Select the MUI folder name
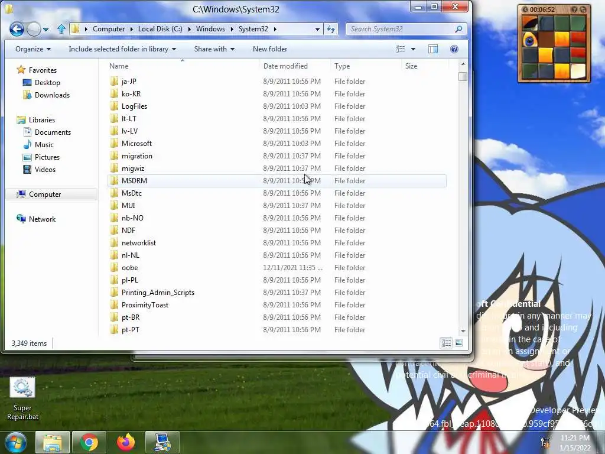Screen dimensions: 605x454 click(x=128, y=205)
